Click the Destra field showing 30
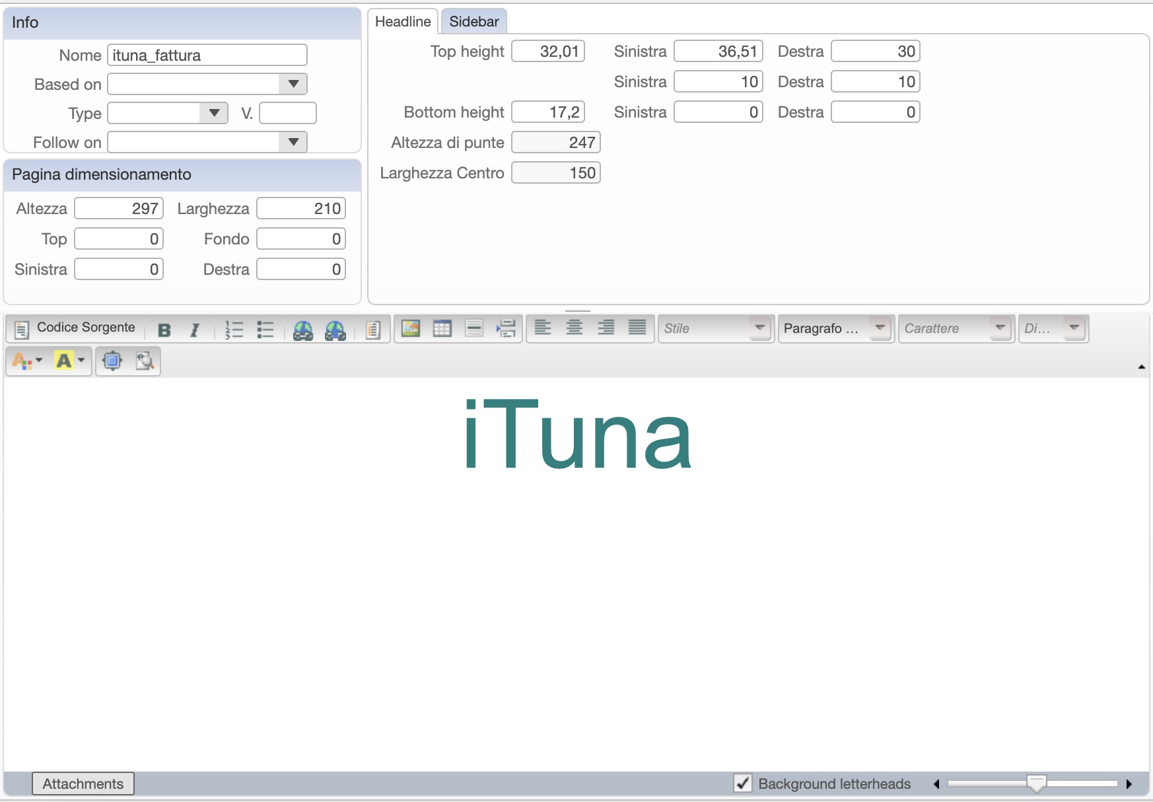Image resolution: width=1153 pixels, height=802 pixels. [876, 52]
